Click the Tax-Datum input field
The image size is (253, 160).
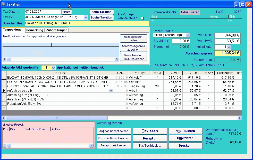tap(43, 12)
